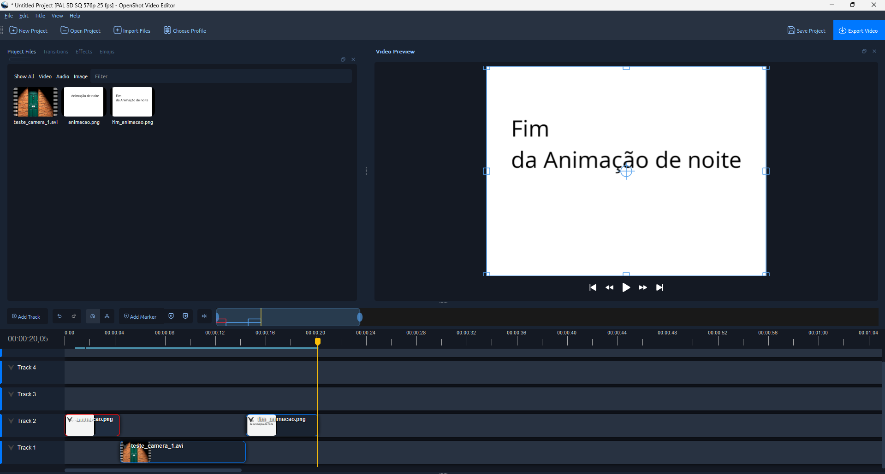Click the 00:00:40 mark on ruler

pyautogui.click(x=567, y=333)
